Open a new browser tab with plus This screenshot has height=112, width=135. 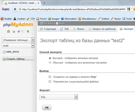[44, 3]
